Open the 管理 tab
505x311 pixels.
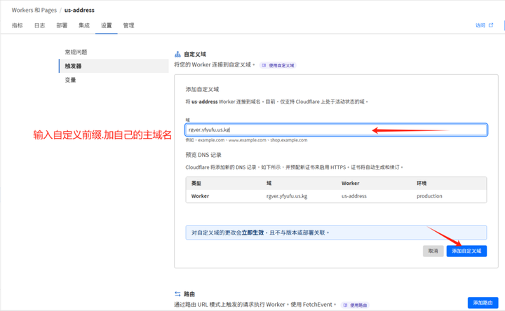(128, 25)
